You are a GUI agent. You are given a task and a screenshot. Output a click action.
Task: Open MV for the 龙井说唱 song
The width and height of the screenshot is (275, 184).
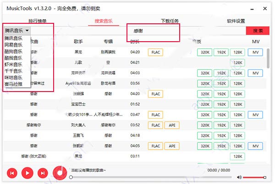(255, 73)
